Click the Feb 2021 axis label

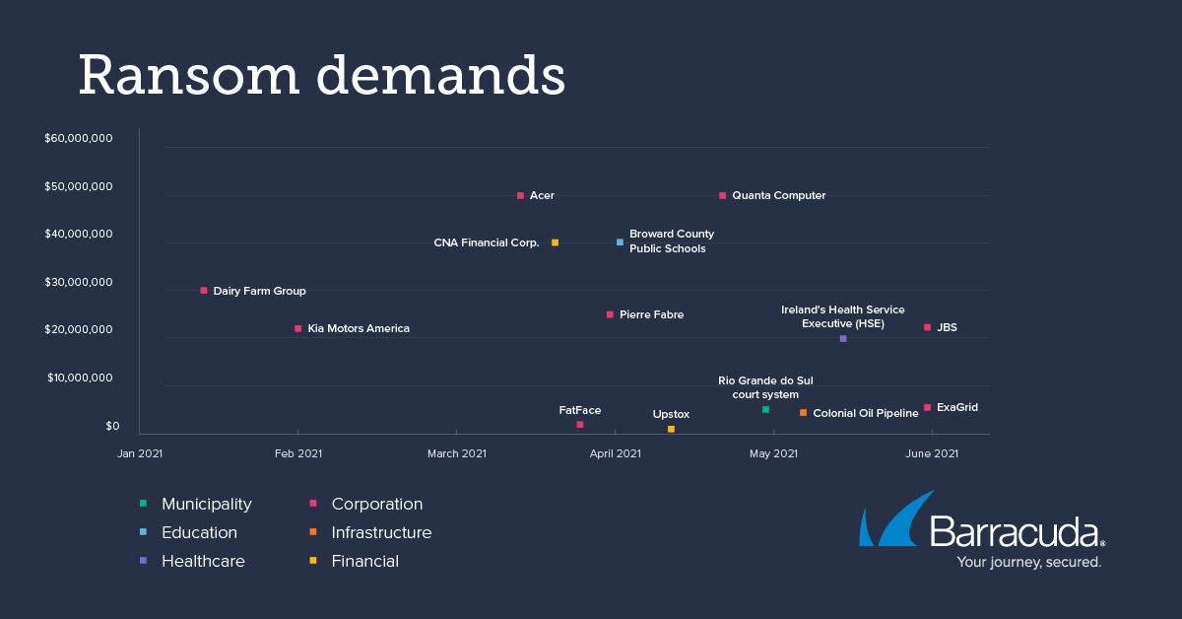pyautogui.click(x=297, y=453)
